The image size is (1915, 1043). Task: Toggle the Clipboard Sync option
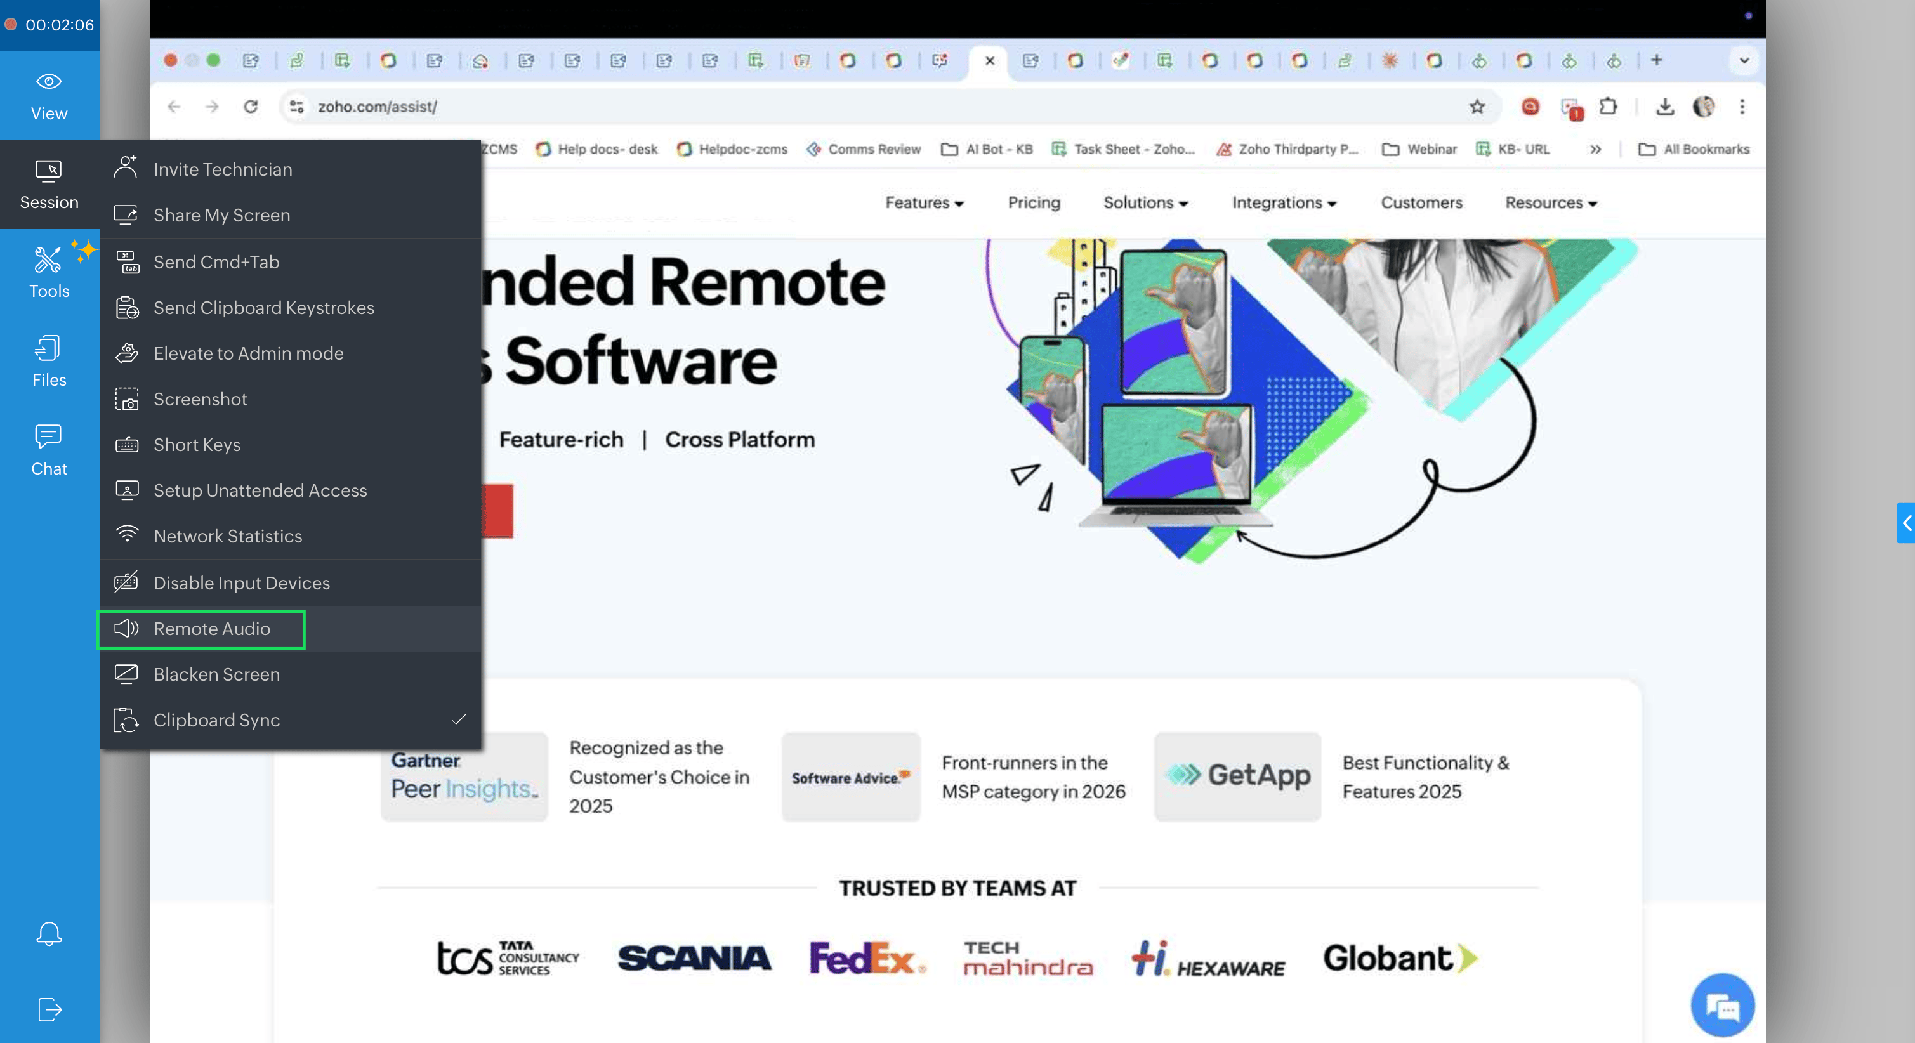tap(216, 719)
